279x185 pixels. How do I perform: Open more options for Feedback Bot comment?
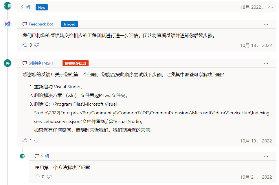(266, 24)
